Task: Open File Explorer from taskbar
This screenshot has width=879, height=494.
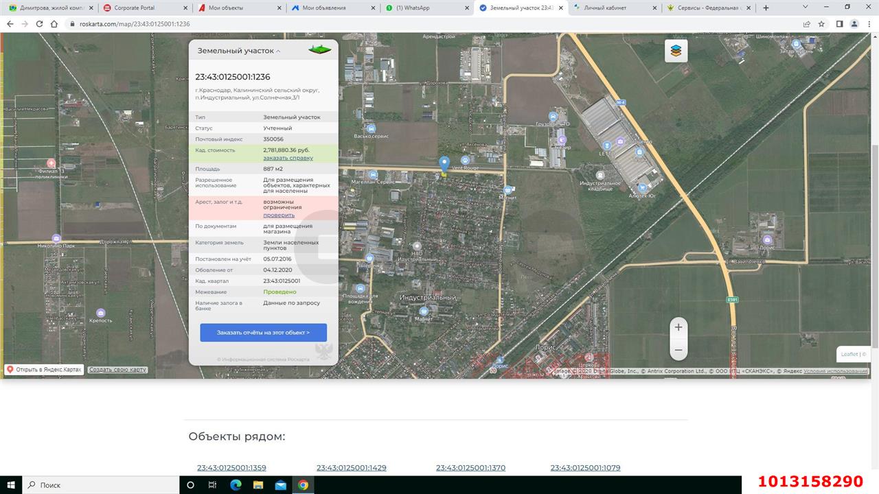Action: coord(258,484)
